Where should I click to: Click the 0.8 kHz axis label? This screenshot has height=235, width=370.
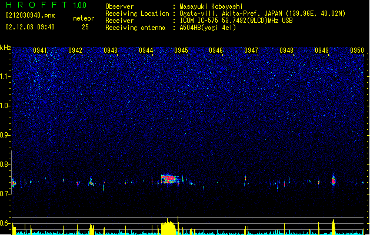[x=5, y=164]
